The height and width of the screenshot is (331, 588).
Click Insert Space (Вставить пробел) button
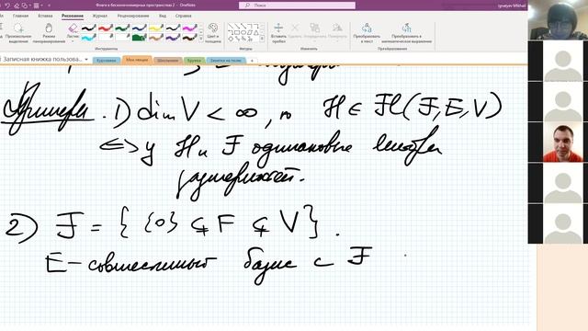click(278, 33)
